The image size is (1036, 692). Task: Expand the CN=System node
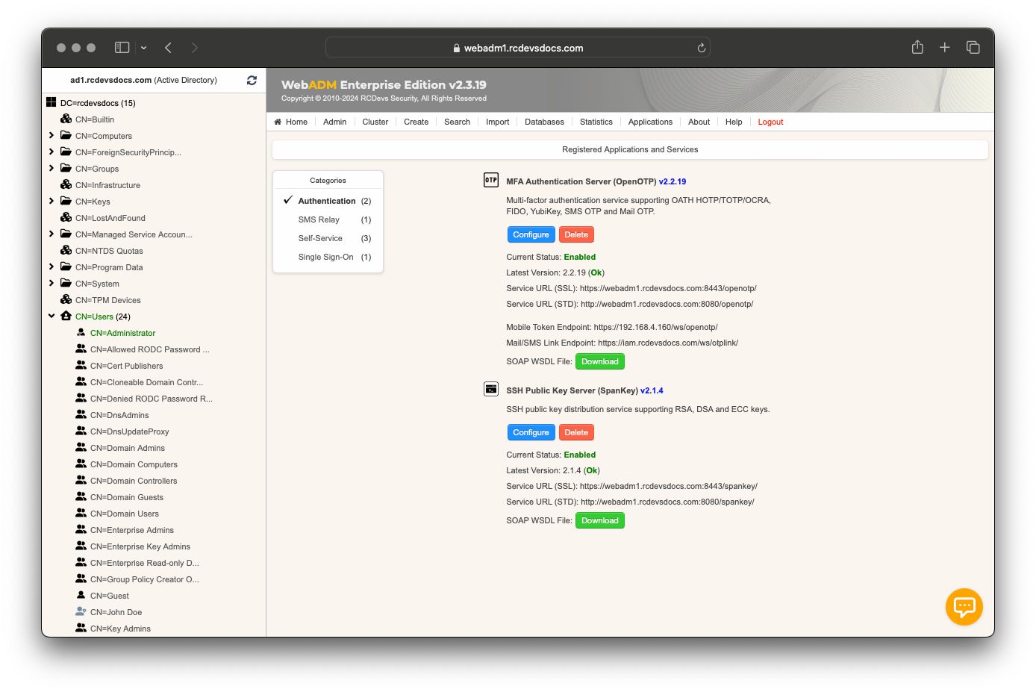[x=51, y=283]
